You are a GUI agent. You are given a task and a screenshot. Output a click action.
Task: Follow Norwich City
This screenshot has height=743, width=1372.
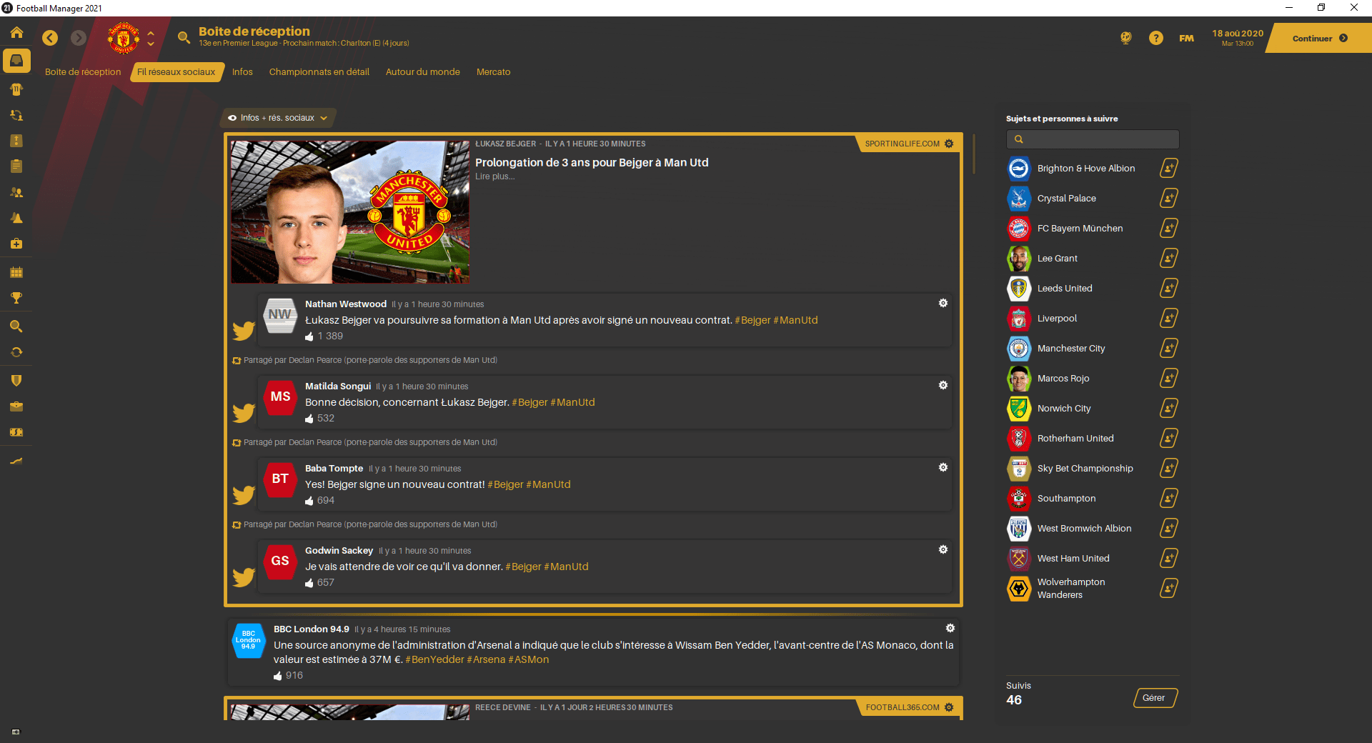(1169, 409)
